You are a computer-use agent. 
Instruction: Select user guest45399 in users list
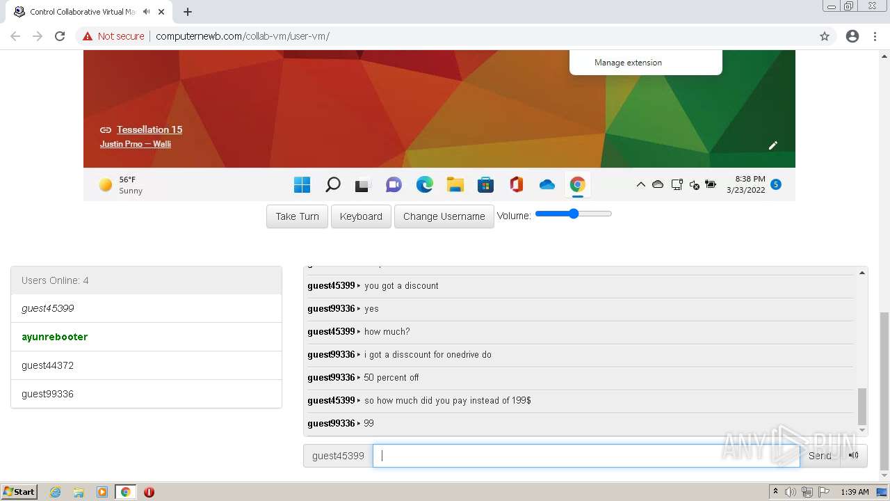click(x=146, y=308)
